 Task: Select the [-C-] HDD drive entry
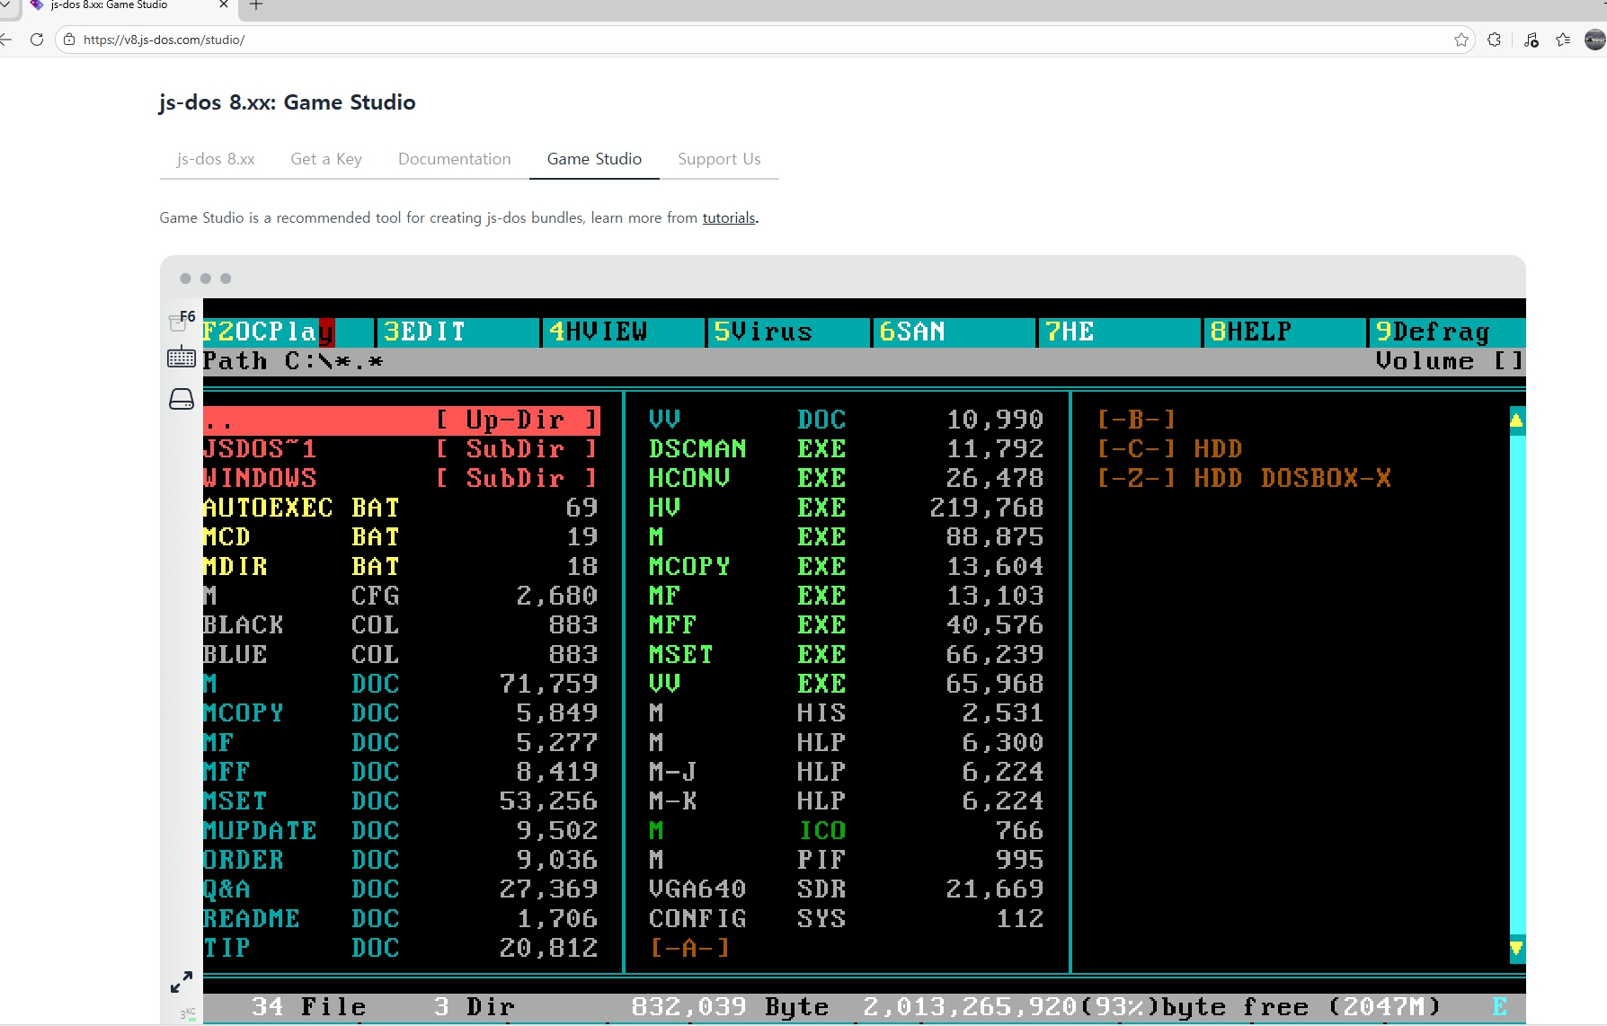(1168, 449)
